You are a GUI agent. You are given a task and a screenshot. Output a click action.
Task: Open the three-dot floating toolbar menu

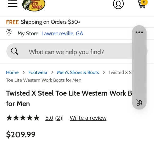tap(139, 32)
